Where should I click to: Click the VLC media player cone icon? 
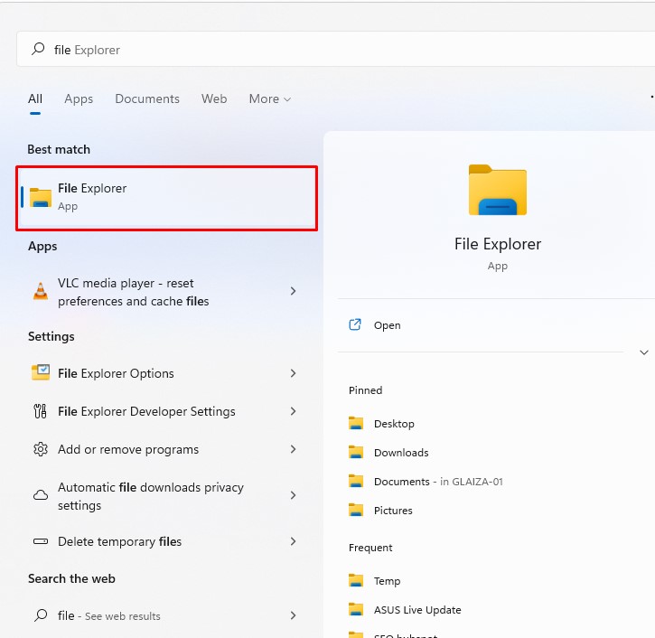tap(41, 291)
